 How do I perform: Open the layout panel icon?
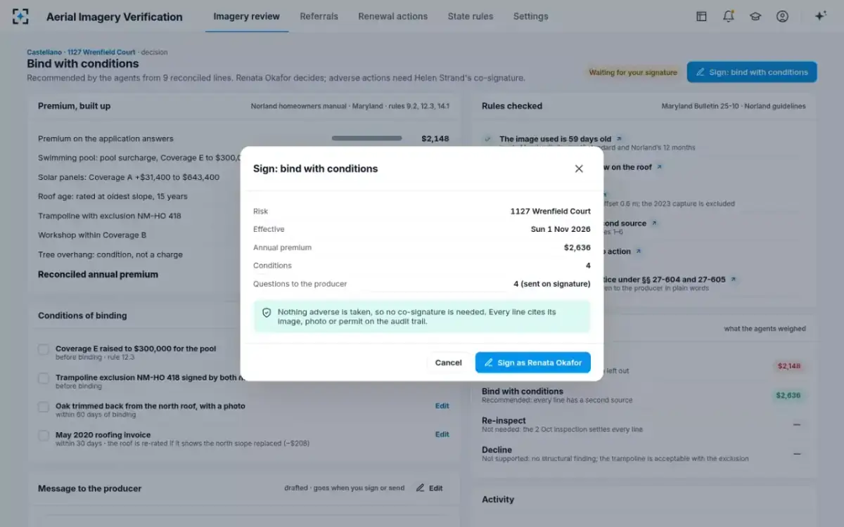[x=701, y=16]
